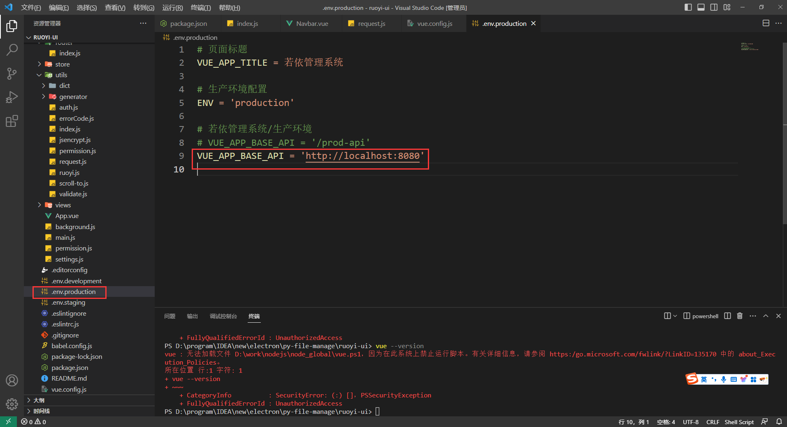Open Source Control view
This screenshot has height=427, width=787.
point(12,74)
